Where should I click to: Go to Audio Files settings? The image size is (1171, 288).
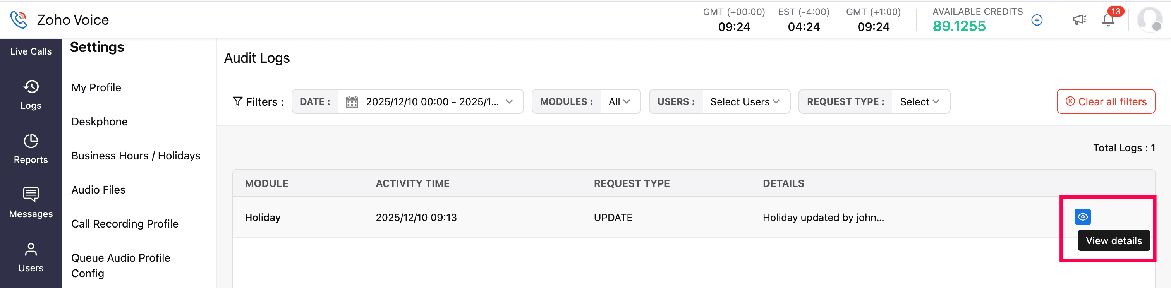click(x=98, y=190)
